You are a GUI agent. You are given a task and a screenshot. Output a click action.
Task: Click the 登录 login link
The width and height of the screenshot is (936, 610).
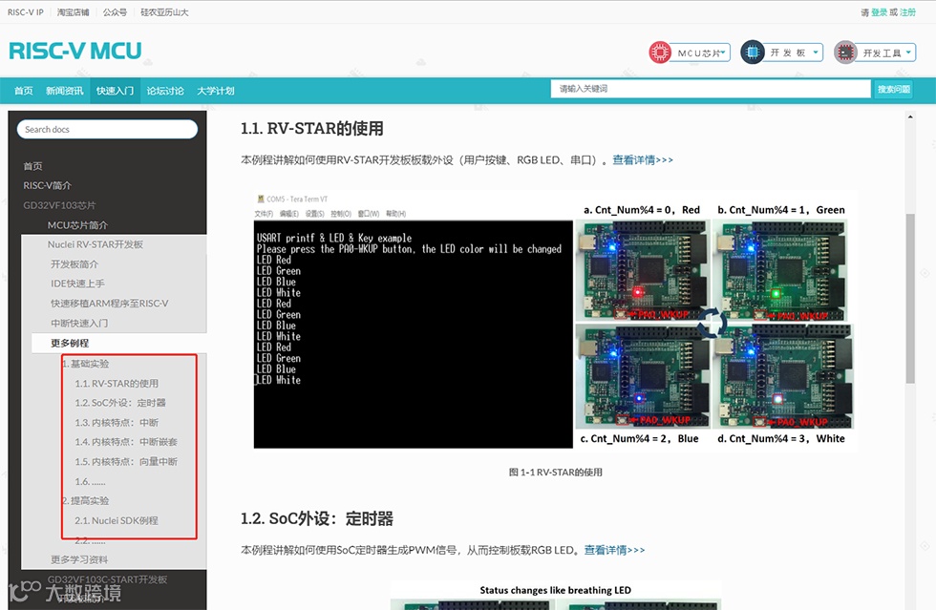click(x=879, y=12)
